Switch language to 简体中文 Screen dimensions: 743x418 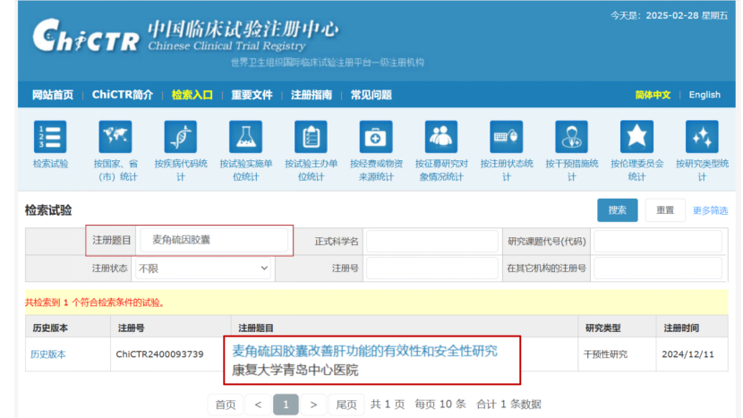[x=653, y=95]
